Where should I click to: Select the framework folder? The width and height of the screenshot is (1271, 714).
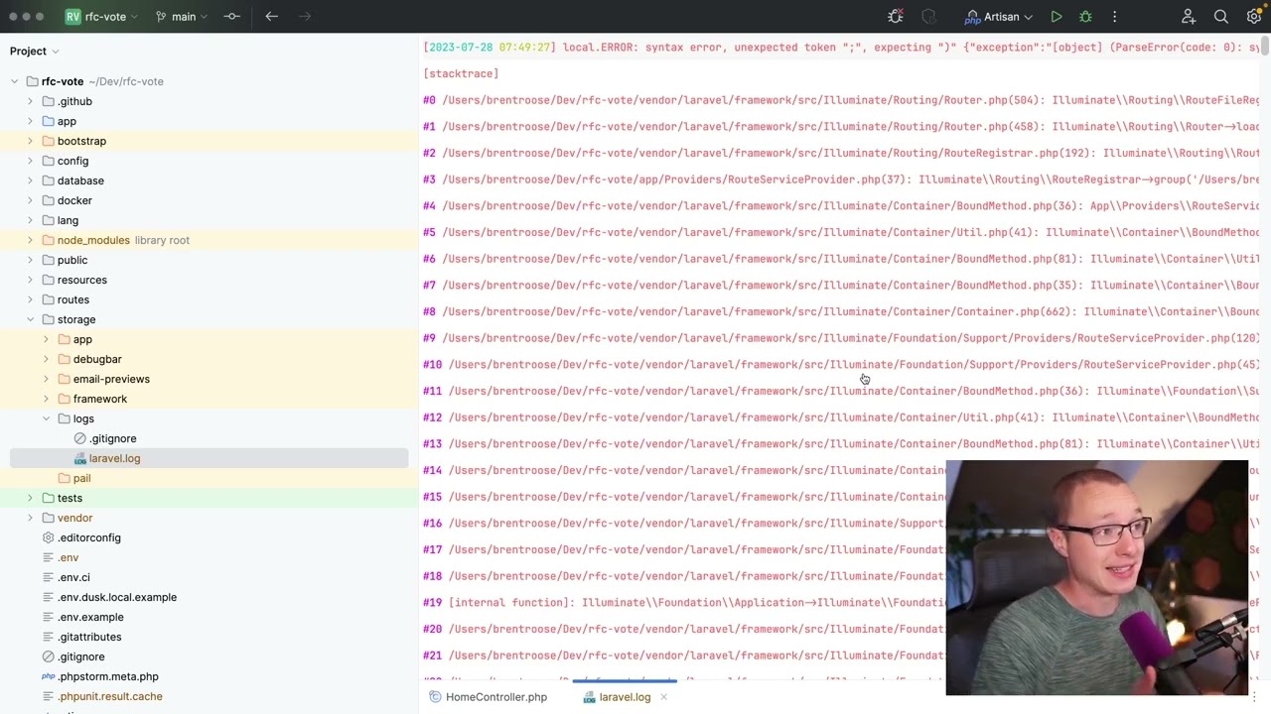pyautogui.click(x=99, y=399)
